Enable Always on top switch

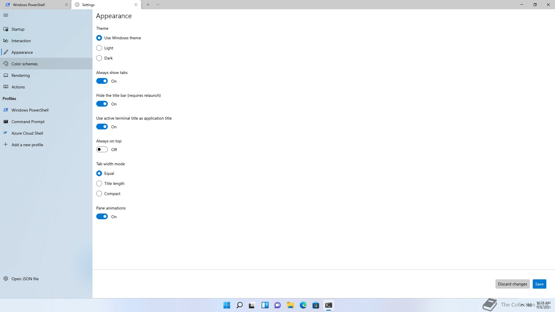tap(102, 150)
